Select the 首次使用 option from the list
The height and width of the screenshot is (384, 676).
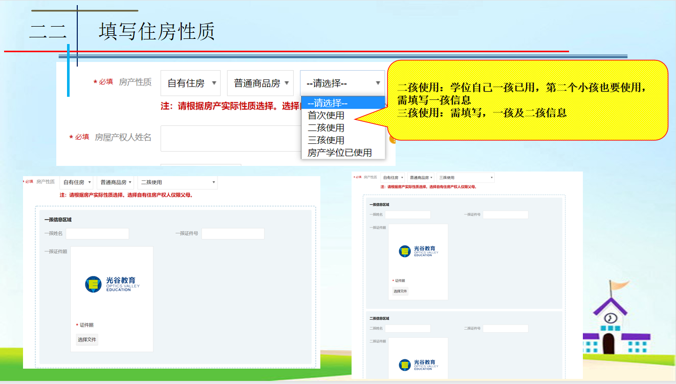(326, 116)
